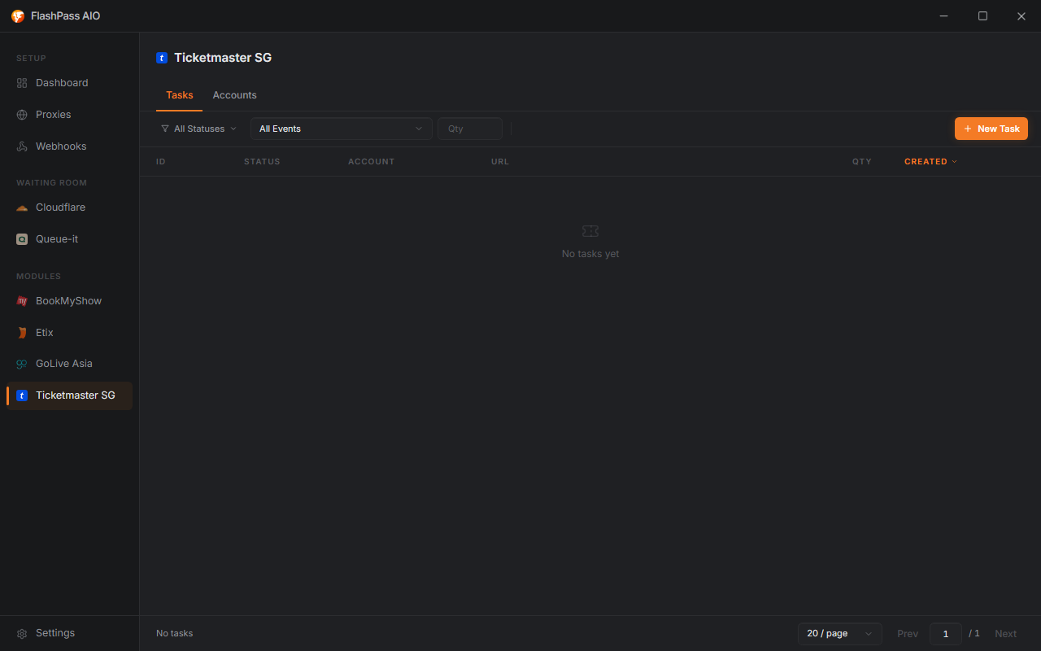The width and height of the screenshot is (1041, 651).
Task: Click the 'No tasks' footer status text
Action: click(175, 633)
